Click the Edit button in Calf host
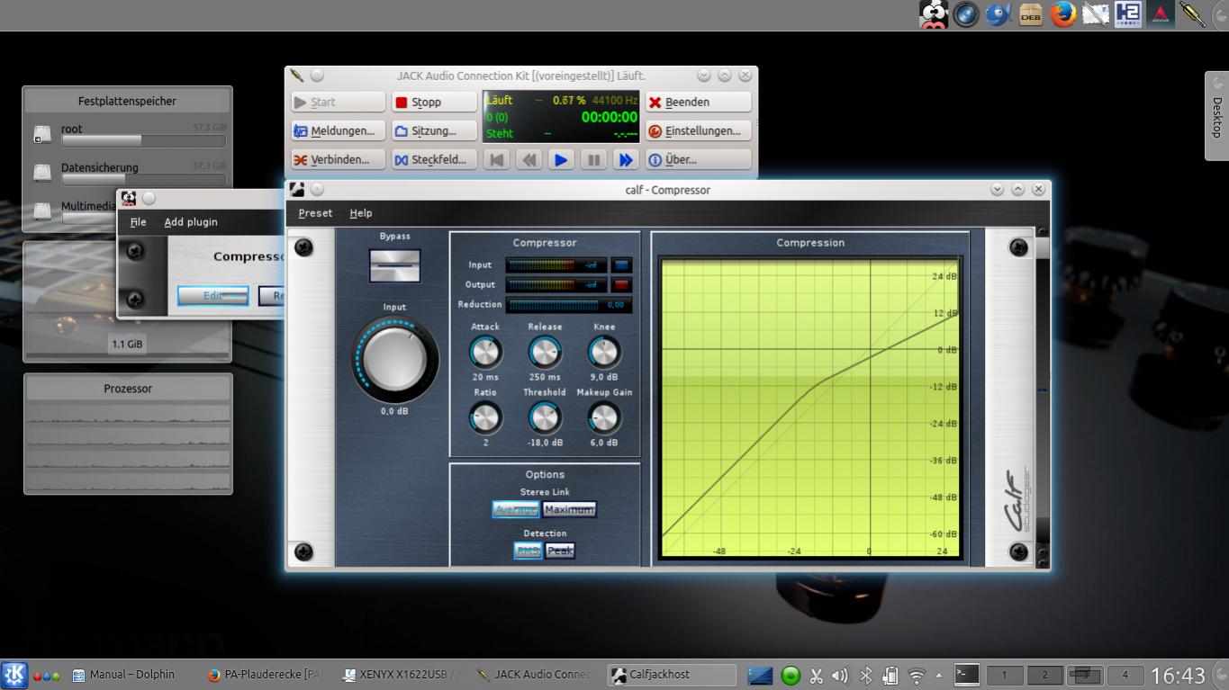The image size is (1229, 690). coord(212,296)
